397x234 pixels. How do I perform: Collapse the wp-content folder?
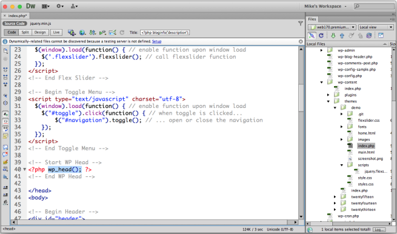click(322, 82)
